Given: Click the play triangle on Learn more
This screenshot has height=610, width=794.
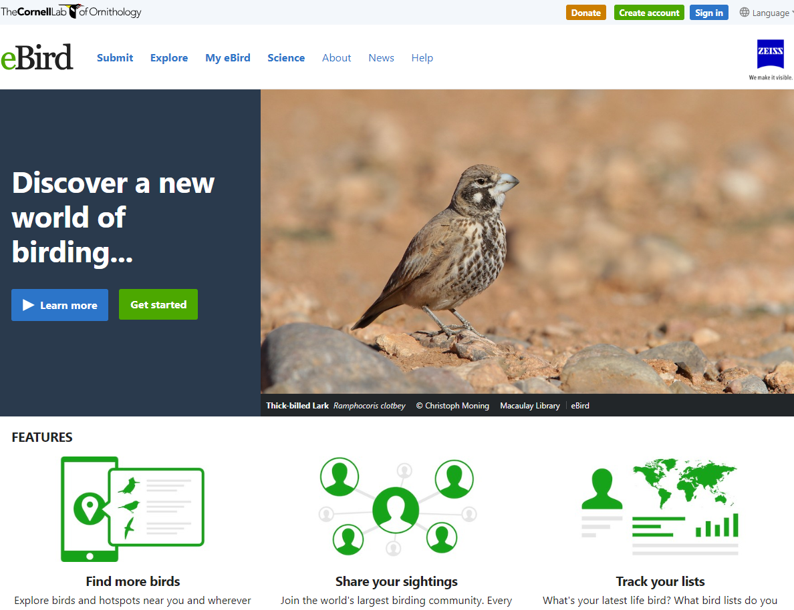Looking at the screenshot, I should 28,305.
